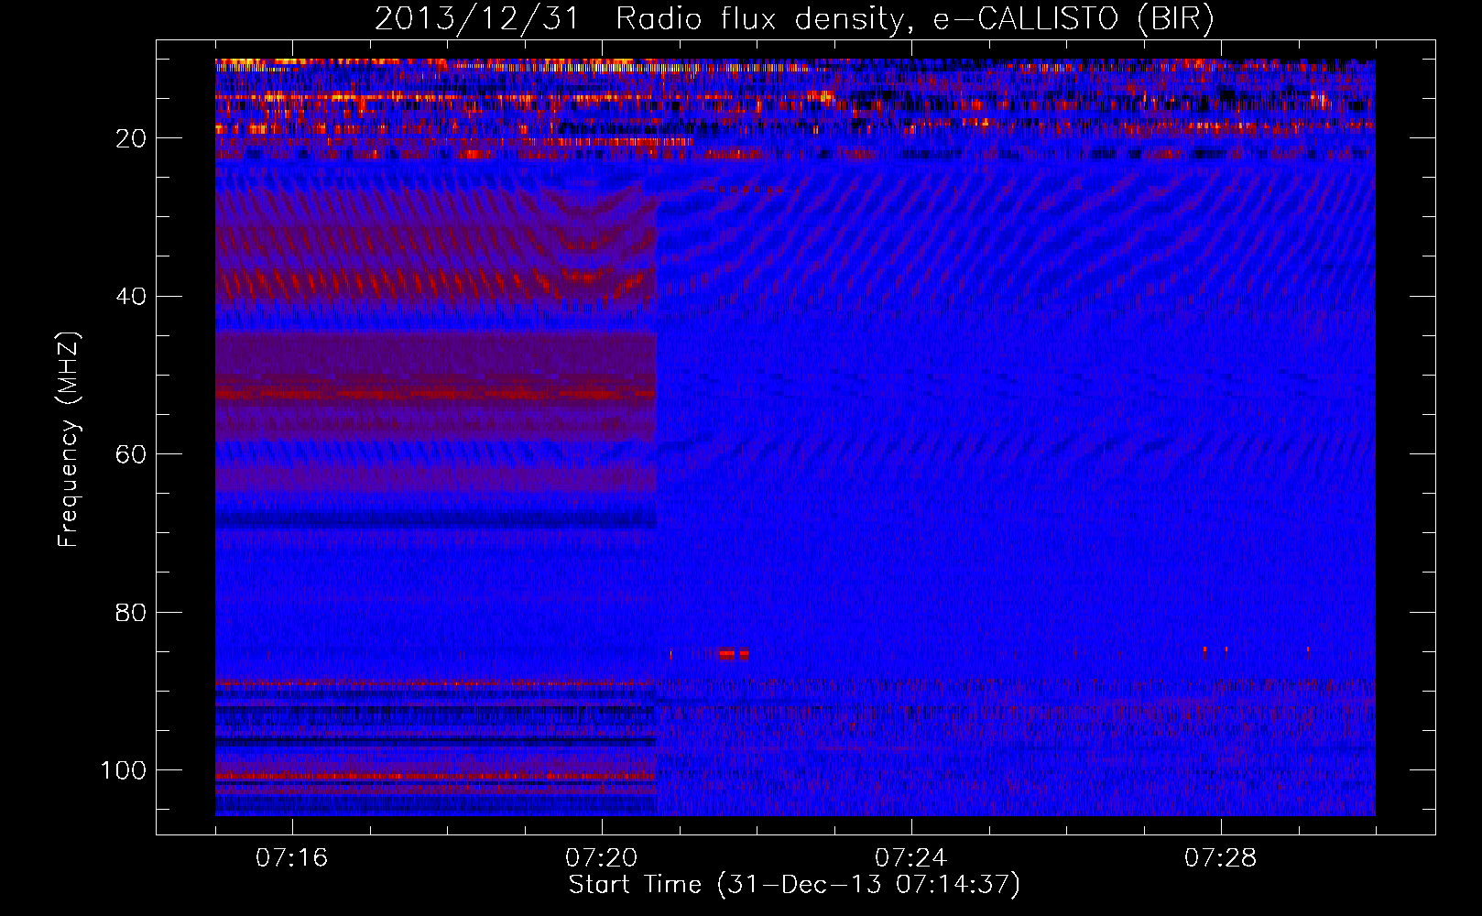Screen dimensions: 1482x916
Task: Click the 20 frequency tick label
Action: pos(132,138)
